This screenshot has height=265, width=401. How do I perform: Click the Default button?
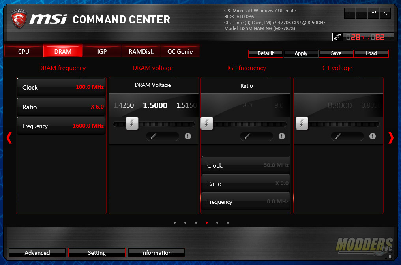pos(266,53)
